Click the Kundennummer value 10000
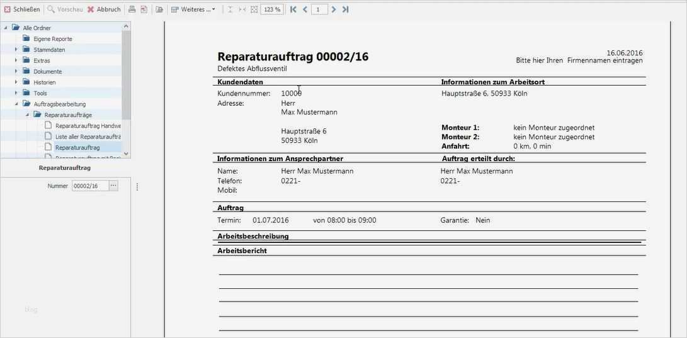 292,93
